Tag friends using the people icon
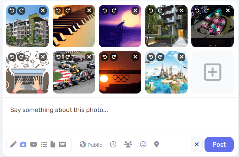The width and height of the screenshot is (239, 157). click(128, 144)
